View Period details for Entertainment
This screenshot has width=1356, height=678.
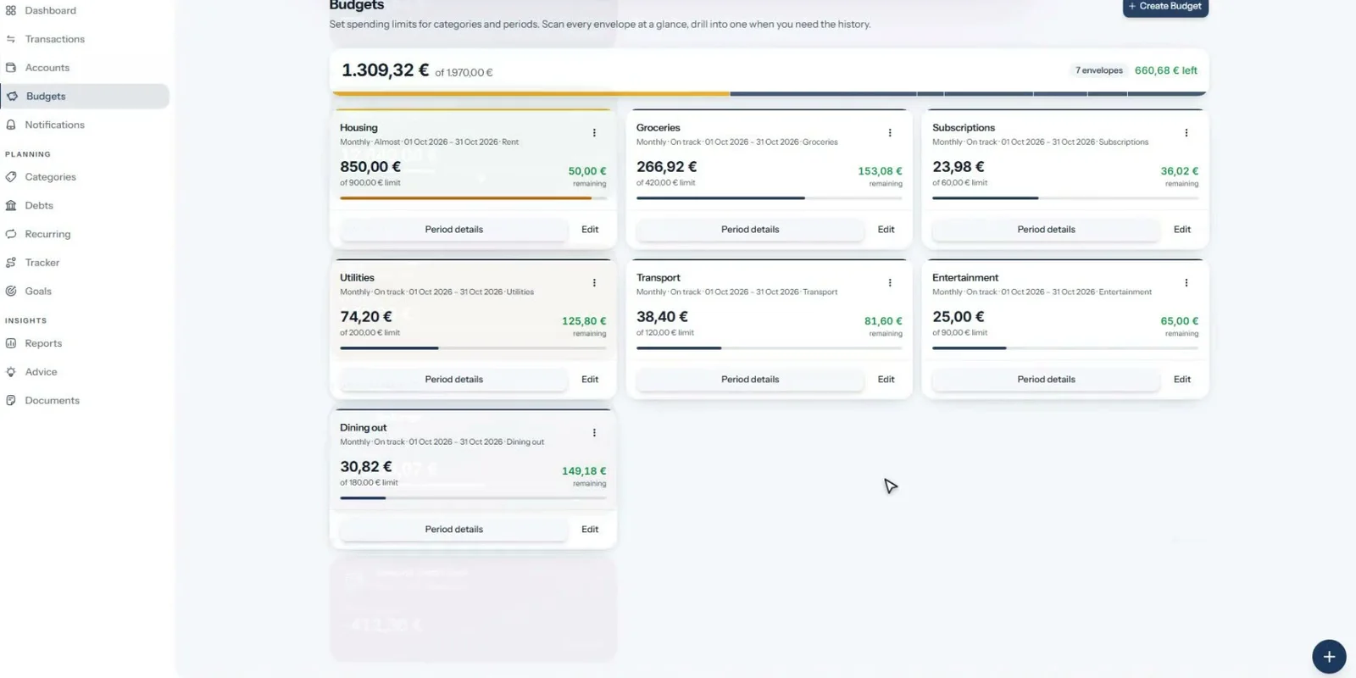[x=1046, y=380]
